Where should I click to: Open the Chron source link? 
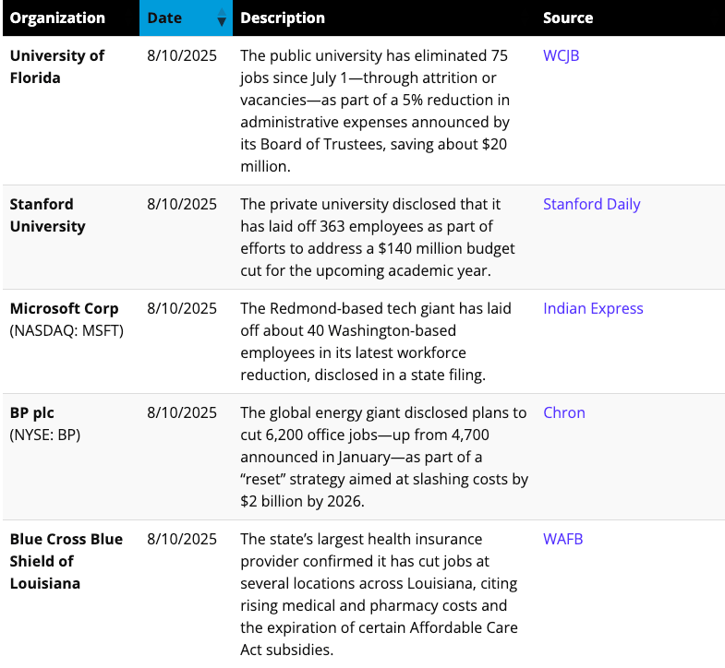pyautogui.click(x=563, y=412)
